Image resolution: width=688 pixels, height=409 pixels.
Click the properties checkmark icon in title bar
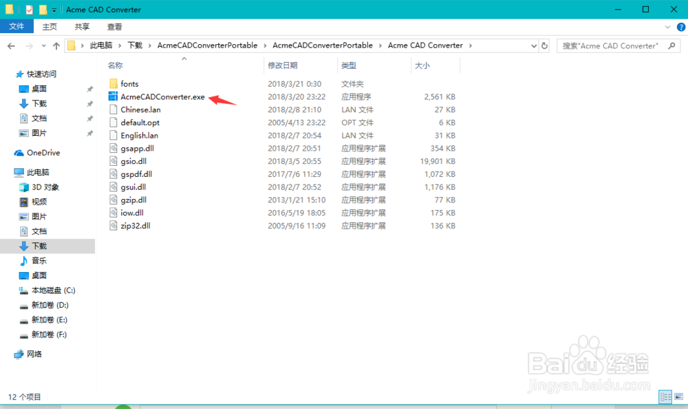[x=29, y=9]
